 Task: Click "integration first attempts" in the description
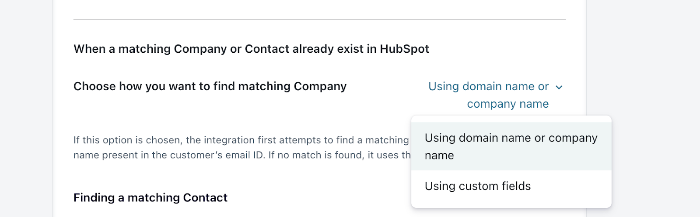click(x=263, y=140)
